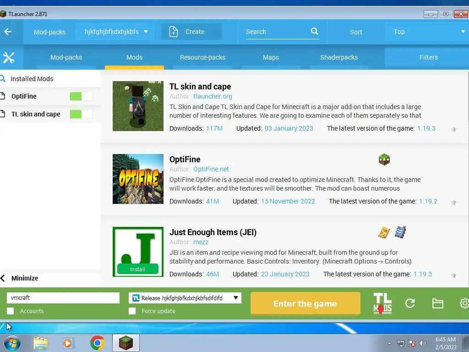Open the Filters panel

[427, 57]
